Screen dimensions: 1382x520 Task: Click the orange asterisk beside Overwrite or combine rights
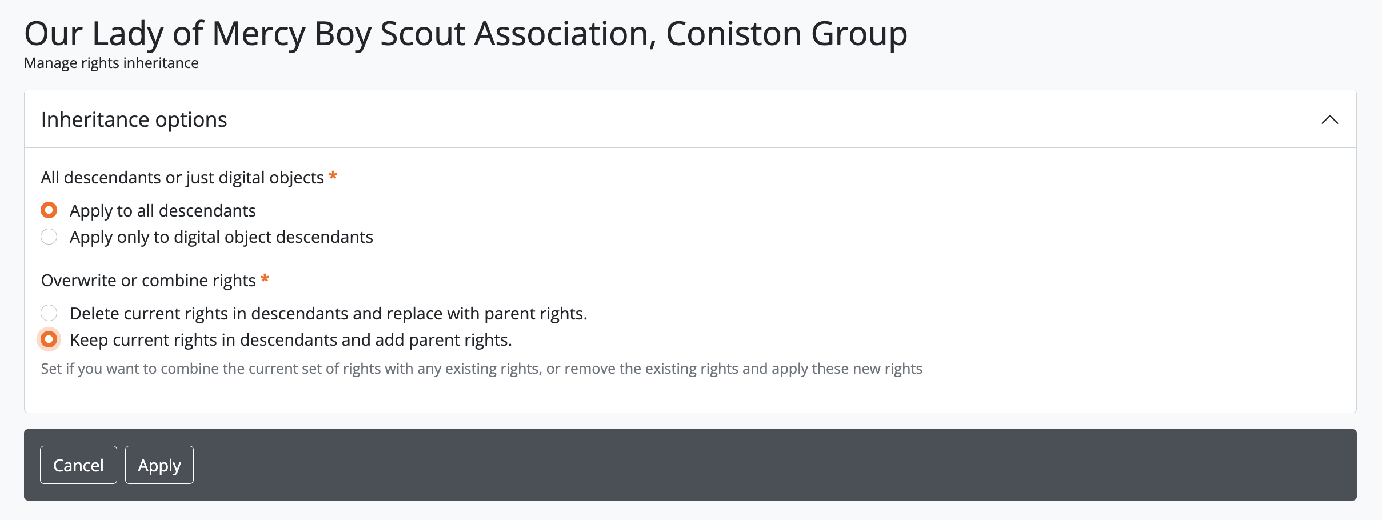click(x=265, y=279)
